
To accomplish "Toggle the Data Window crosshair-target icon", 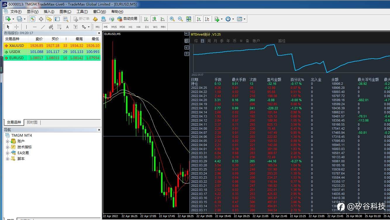I will (x=41, y=19).
